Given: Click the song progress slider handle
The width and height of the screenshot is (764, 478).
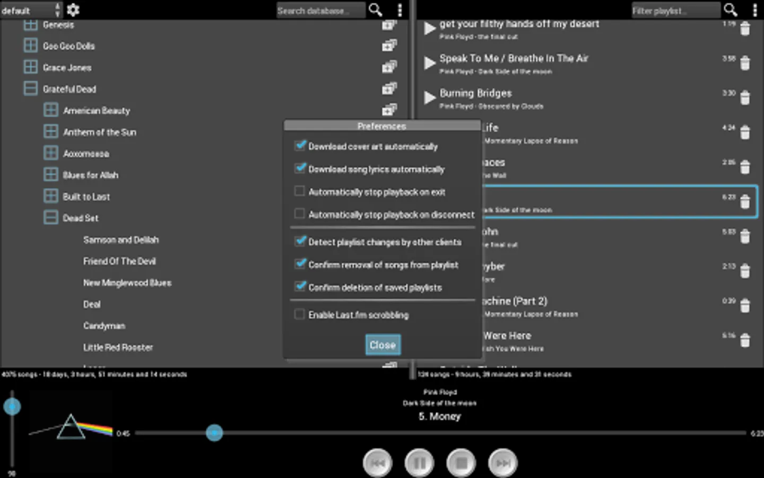Looking at the screenshot, I should coord(214,433).
